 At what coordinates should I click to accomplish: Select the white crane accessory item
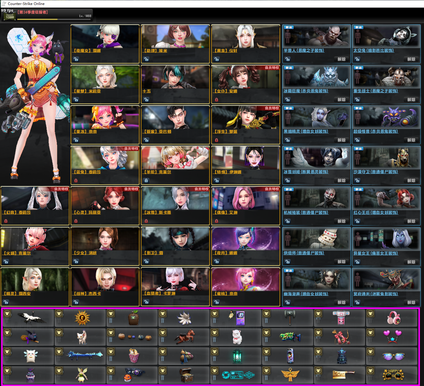pyautogui.click(x=32, y=318)
